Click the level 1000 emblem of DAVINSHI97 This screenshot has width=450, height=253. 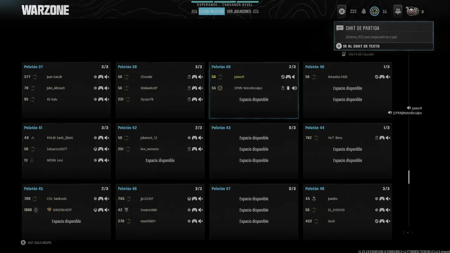point(36,210)
